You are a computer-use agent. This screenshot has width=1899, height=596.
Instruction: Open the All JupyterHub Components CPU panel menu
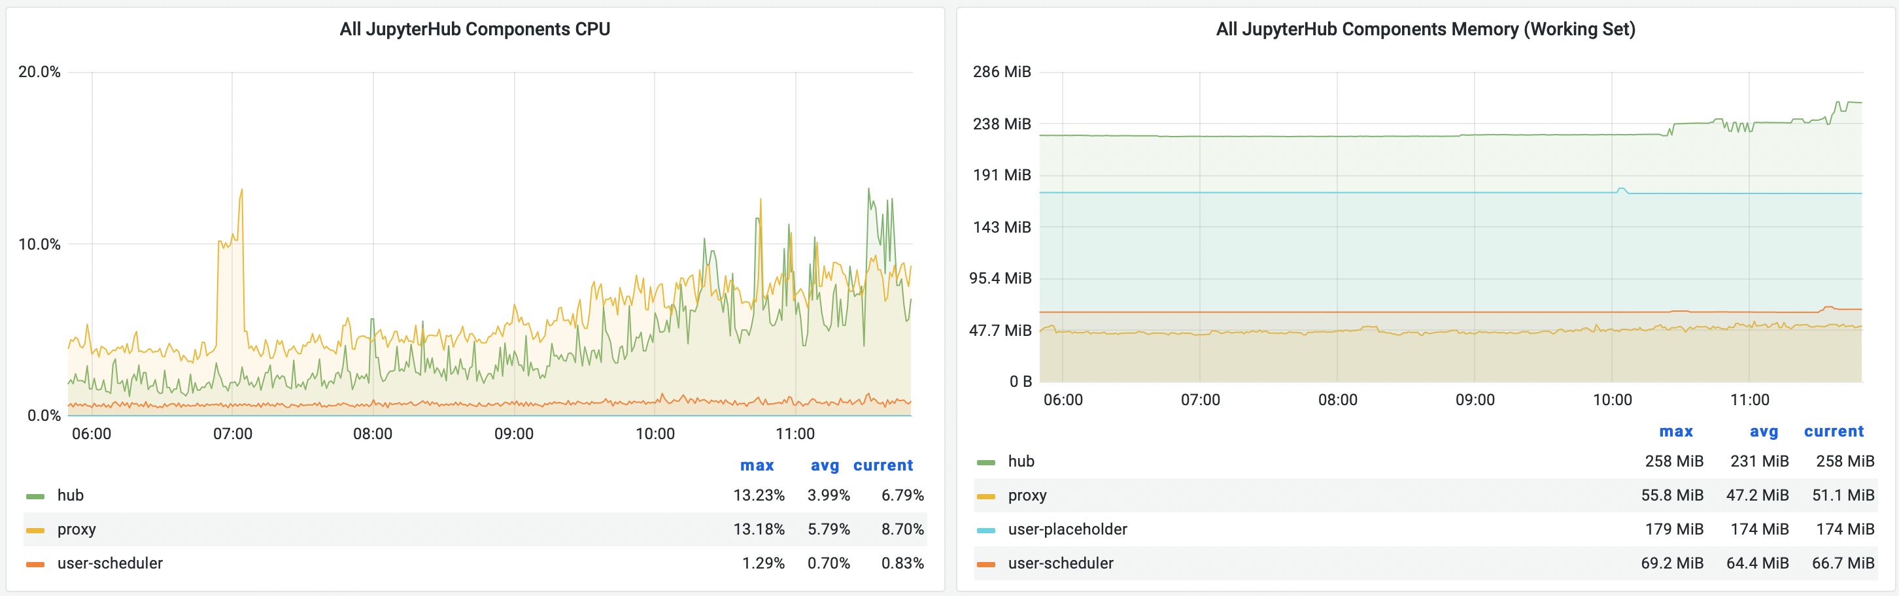coord(475,30)
